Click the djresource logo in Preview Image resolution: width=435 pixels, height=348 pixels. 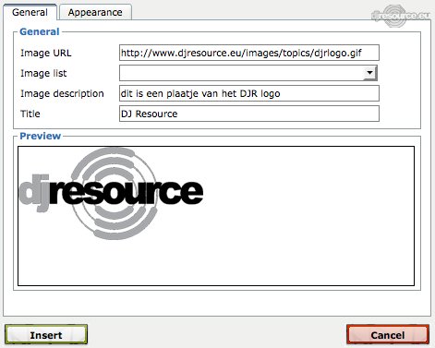111,194
